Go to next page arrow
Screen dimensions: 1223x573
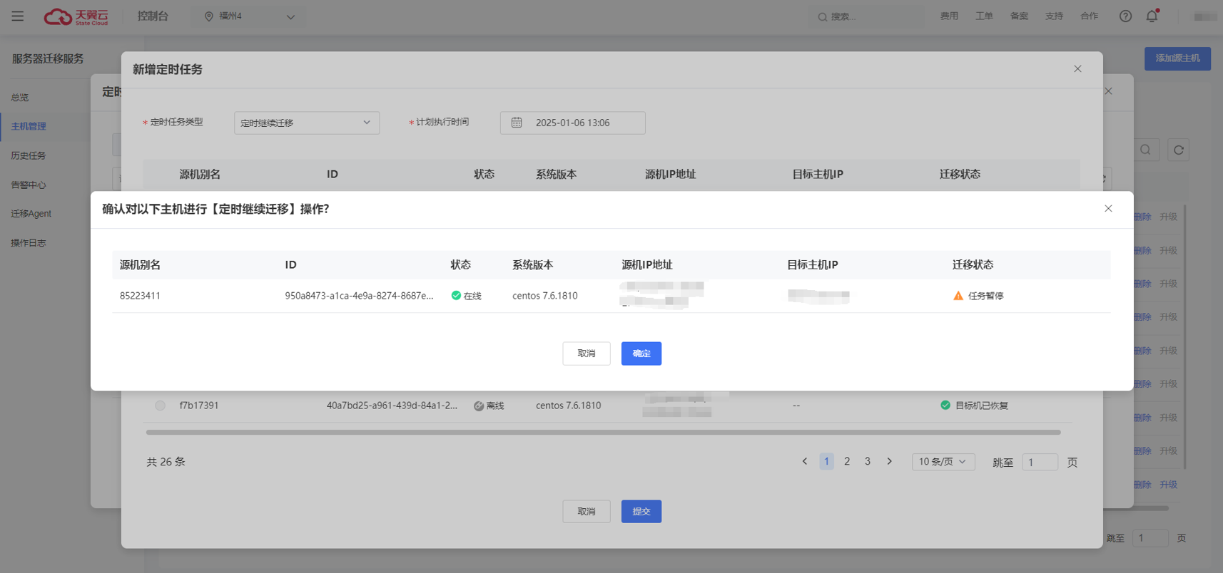tap(889, 462)
